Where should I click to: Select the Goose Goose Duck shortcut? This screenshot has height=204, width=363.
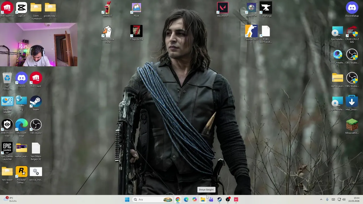(107, 34)
